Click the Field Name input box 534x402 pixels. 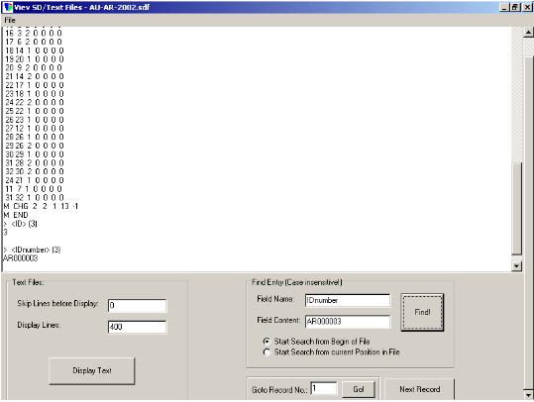coord(348,301)
